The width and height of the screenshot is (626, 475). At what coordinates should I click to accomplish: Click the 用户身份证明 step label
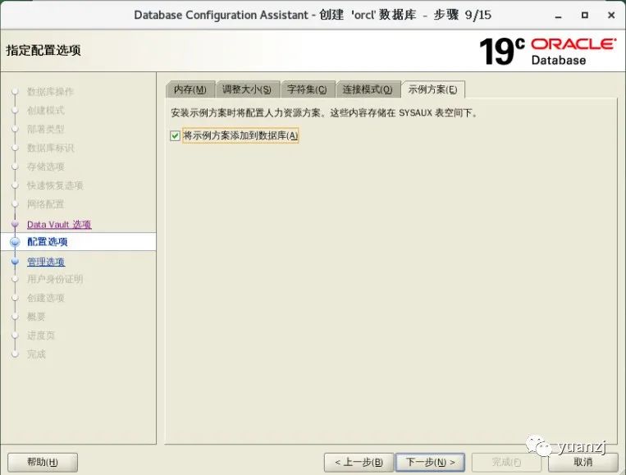coord(55,279)
